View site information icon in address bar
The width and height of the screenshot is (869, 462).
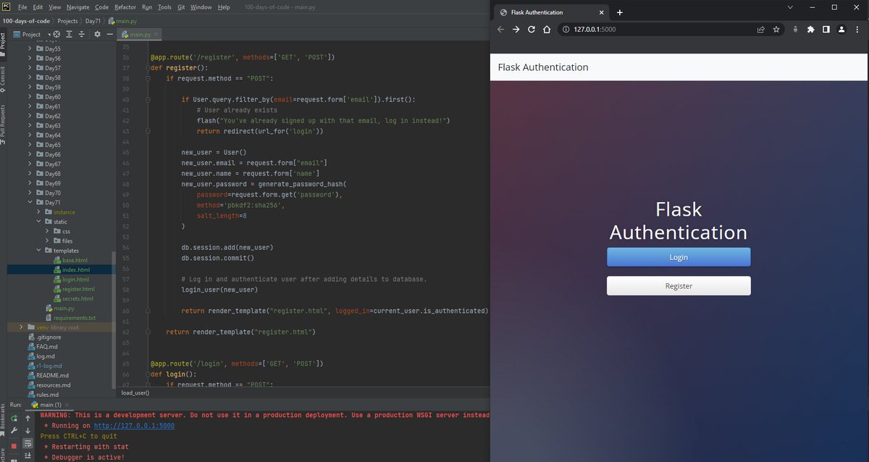point(566,30)
